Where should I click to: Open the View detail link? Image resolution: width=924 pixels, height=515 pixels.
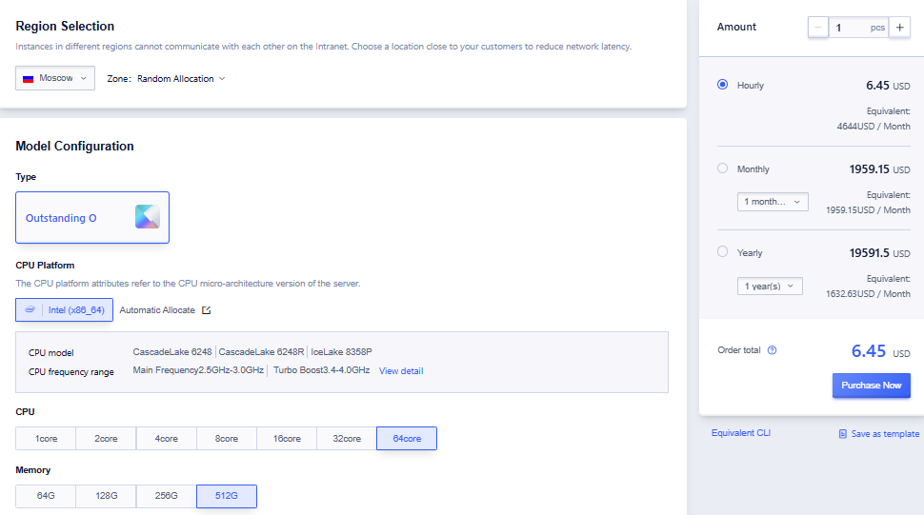pyautogui.click(x=401, y=371)
